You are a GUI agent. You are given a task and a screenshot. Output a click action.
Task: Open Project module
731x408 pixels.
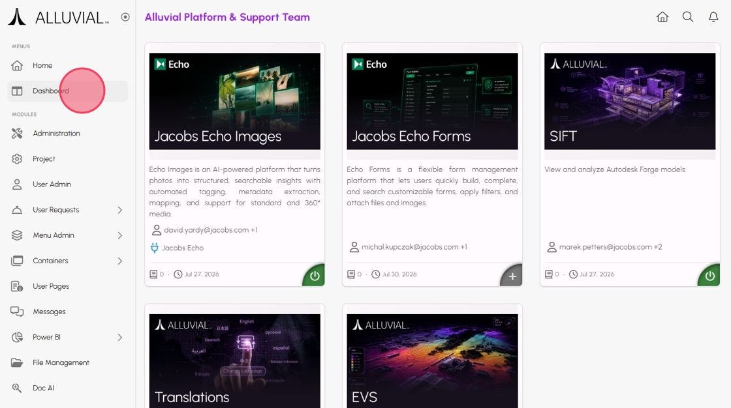click(x=68, y=159)
